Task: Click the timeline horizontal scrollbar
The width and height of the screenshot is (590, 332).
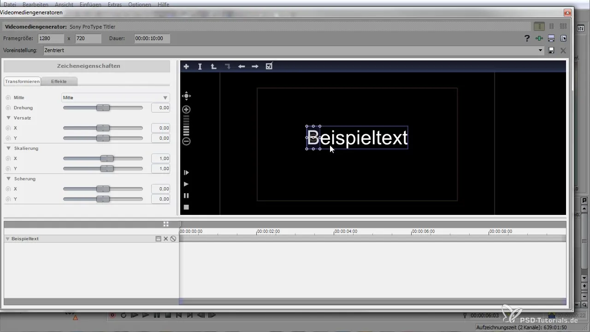Action: coord(372,302)
